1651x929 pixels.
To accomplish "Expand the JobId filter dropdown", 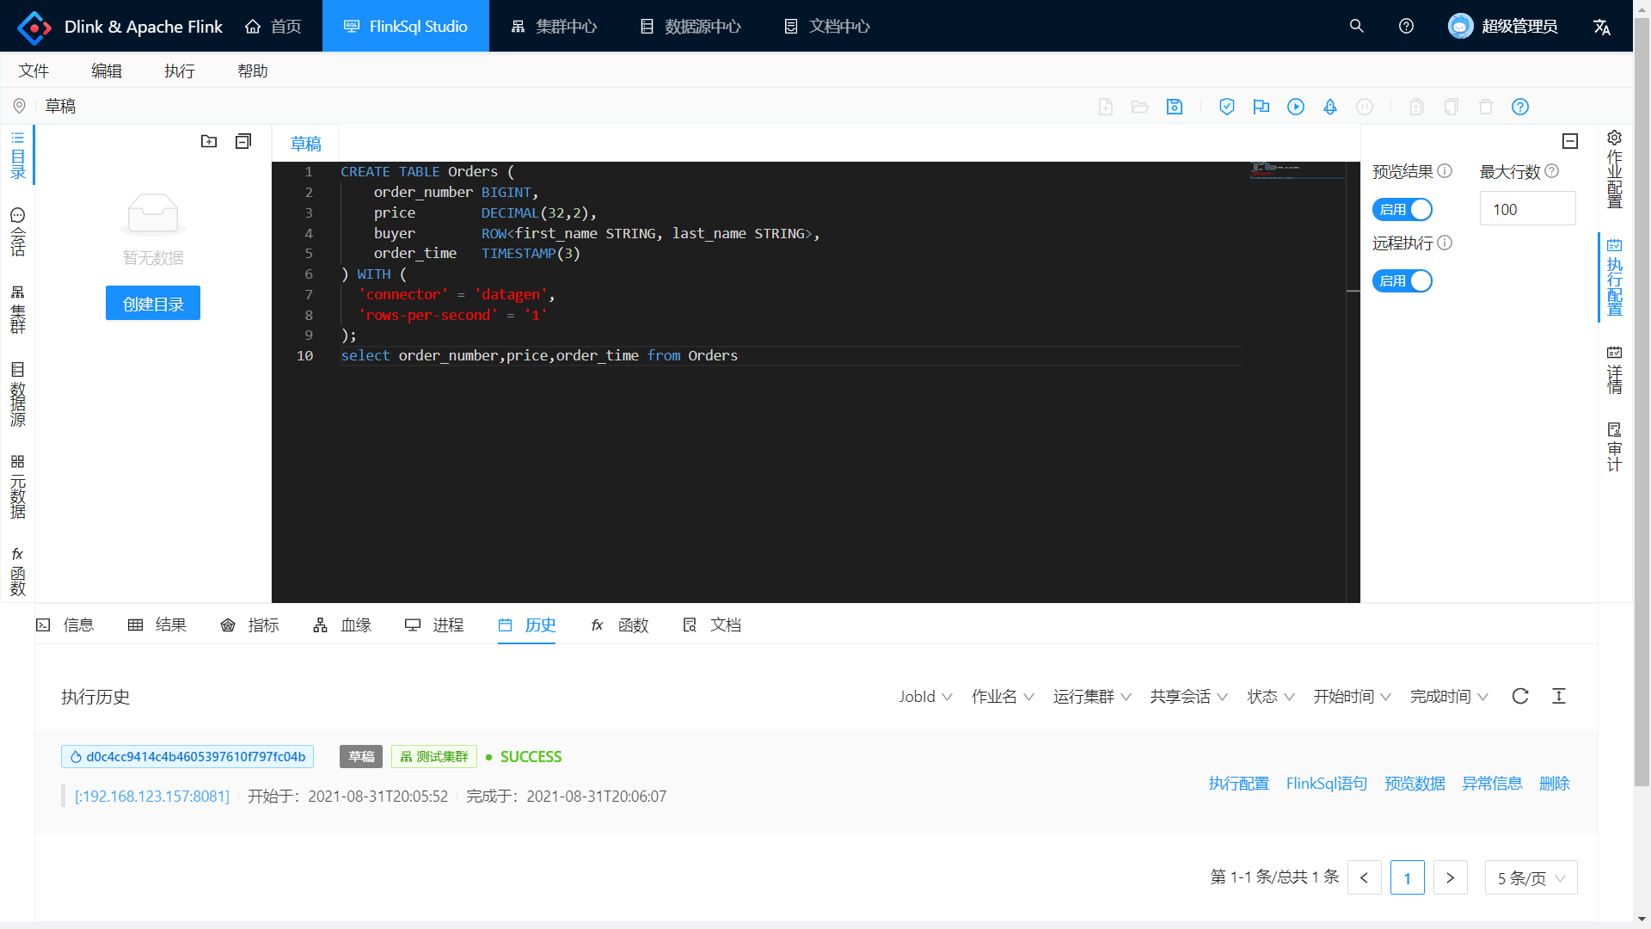I will click(x=925, y=696).
